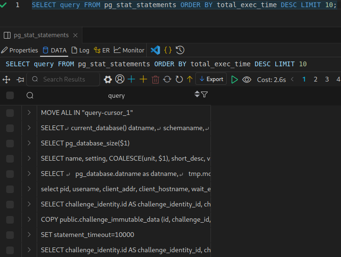The width and height of the screenshot is (341, 257).
Task: Click the Cost: 2.6s label
Action: click(x=271, y=80)
